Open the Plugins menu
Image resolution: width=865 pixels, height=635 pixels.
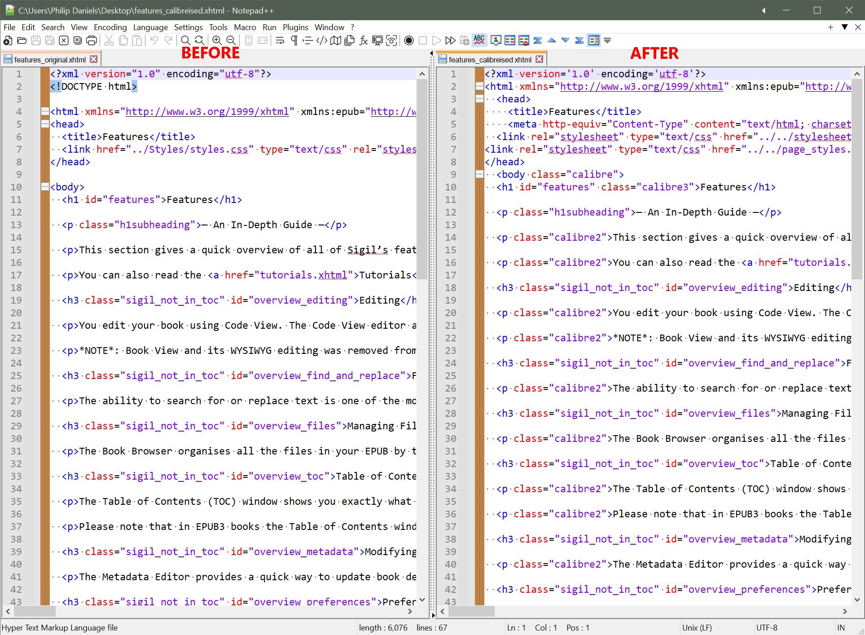coord(295,27)
